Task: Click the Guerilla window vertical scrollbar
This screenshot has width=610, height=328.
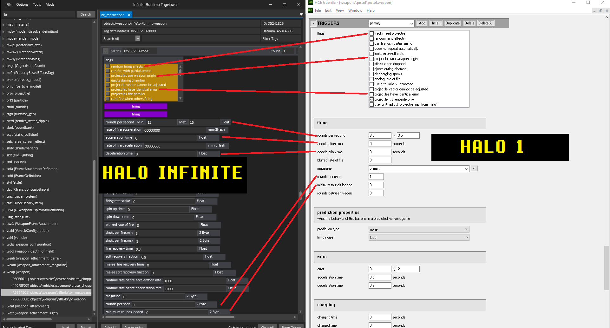Action: click(607, 268)
